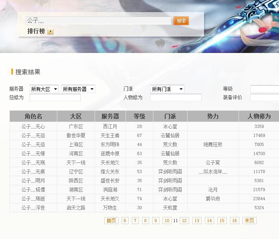Open the 所有大区 dropdown
279x239 pixels.
coord(44,89)
